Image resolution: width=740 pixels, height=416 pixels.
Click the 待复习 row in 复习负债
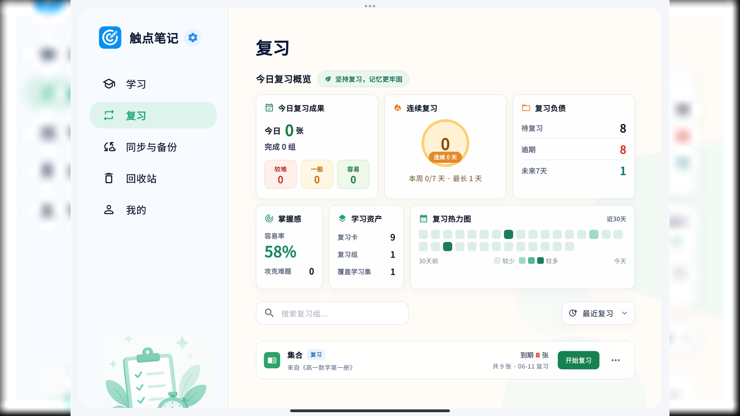click(x=573, y=128)
